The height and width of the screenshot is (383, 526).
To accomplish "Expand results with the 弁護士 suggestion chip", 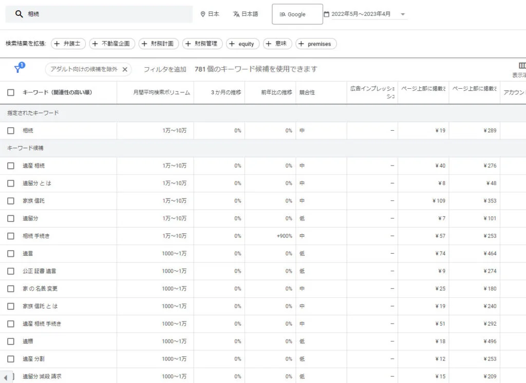I will click(67, 44).
